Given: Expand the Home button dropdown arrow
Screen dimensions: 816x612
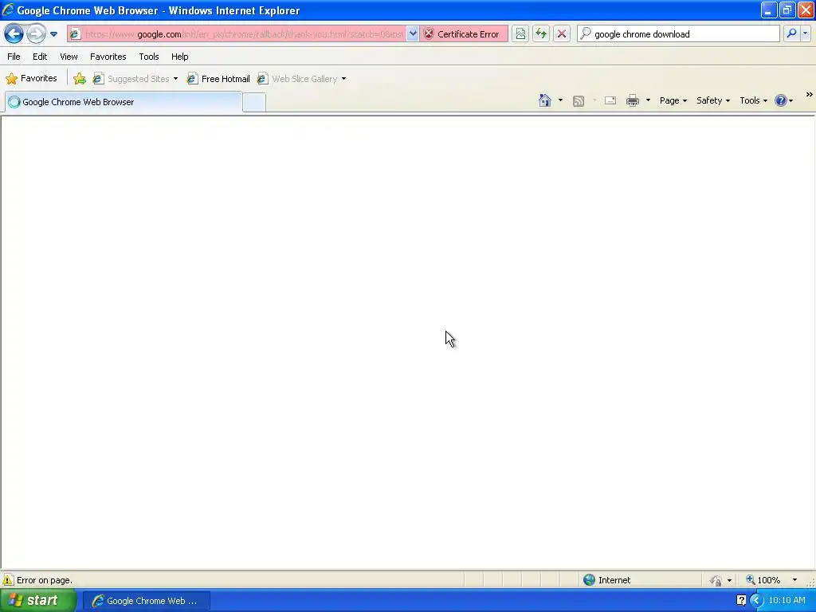Looking at the screenshot, I should tap(560, 100).
